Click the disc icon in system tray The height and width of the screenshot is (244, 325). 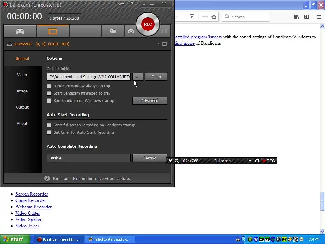[x=302, y=240]
